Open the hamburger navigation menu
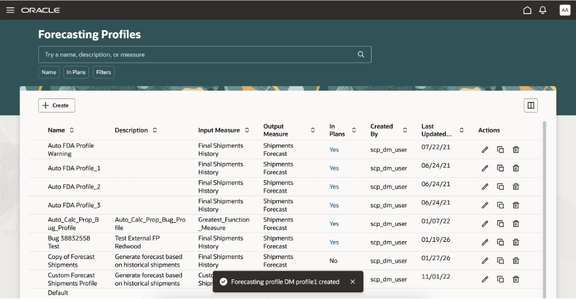The image size is (576, 299). click(x=10, y=10)
